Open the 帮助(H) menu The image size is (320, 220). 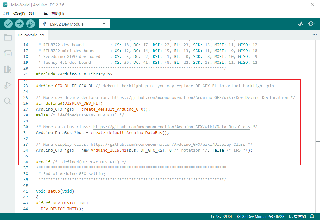[x=57, y=14]
